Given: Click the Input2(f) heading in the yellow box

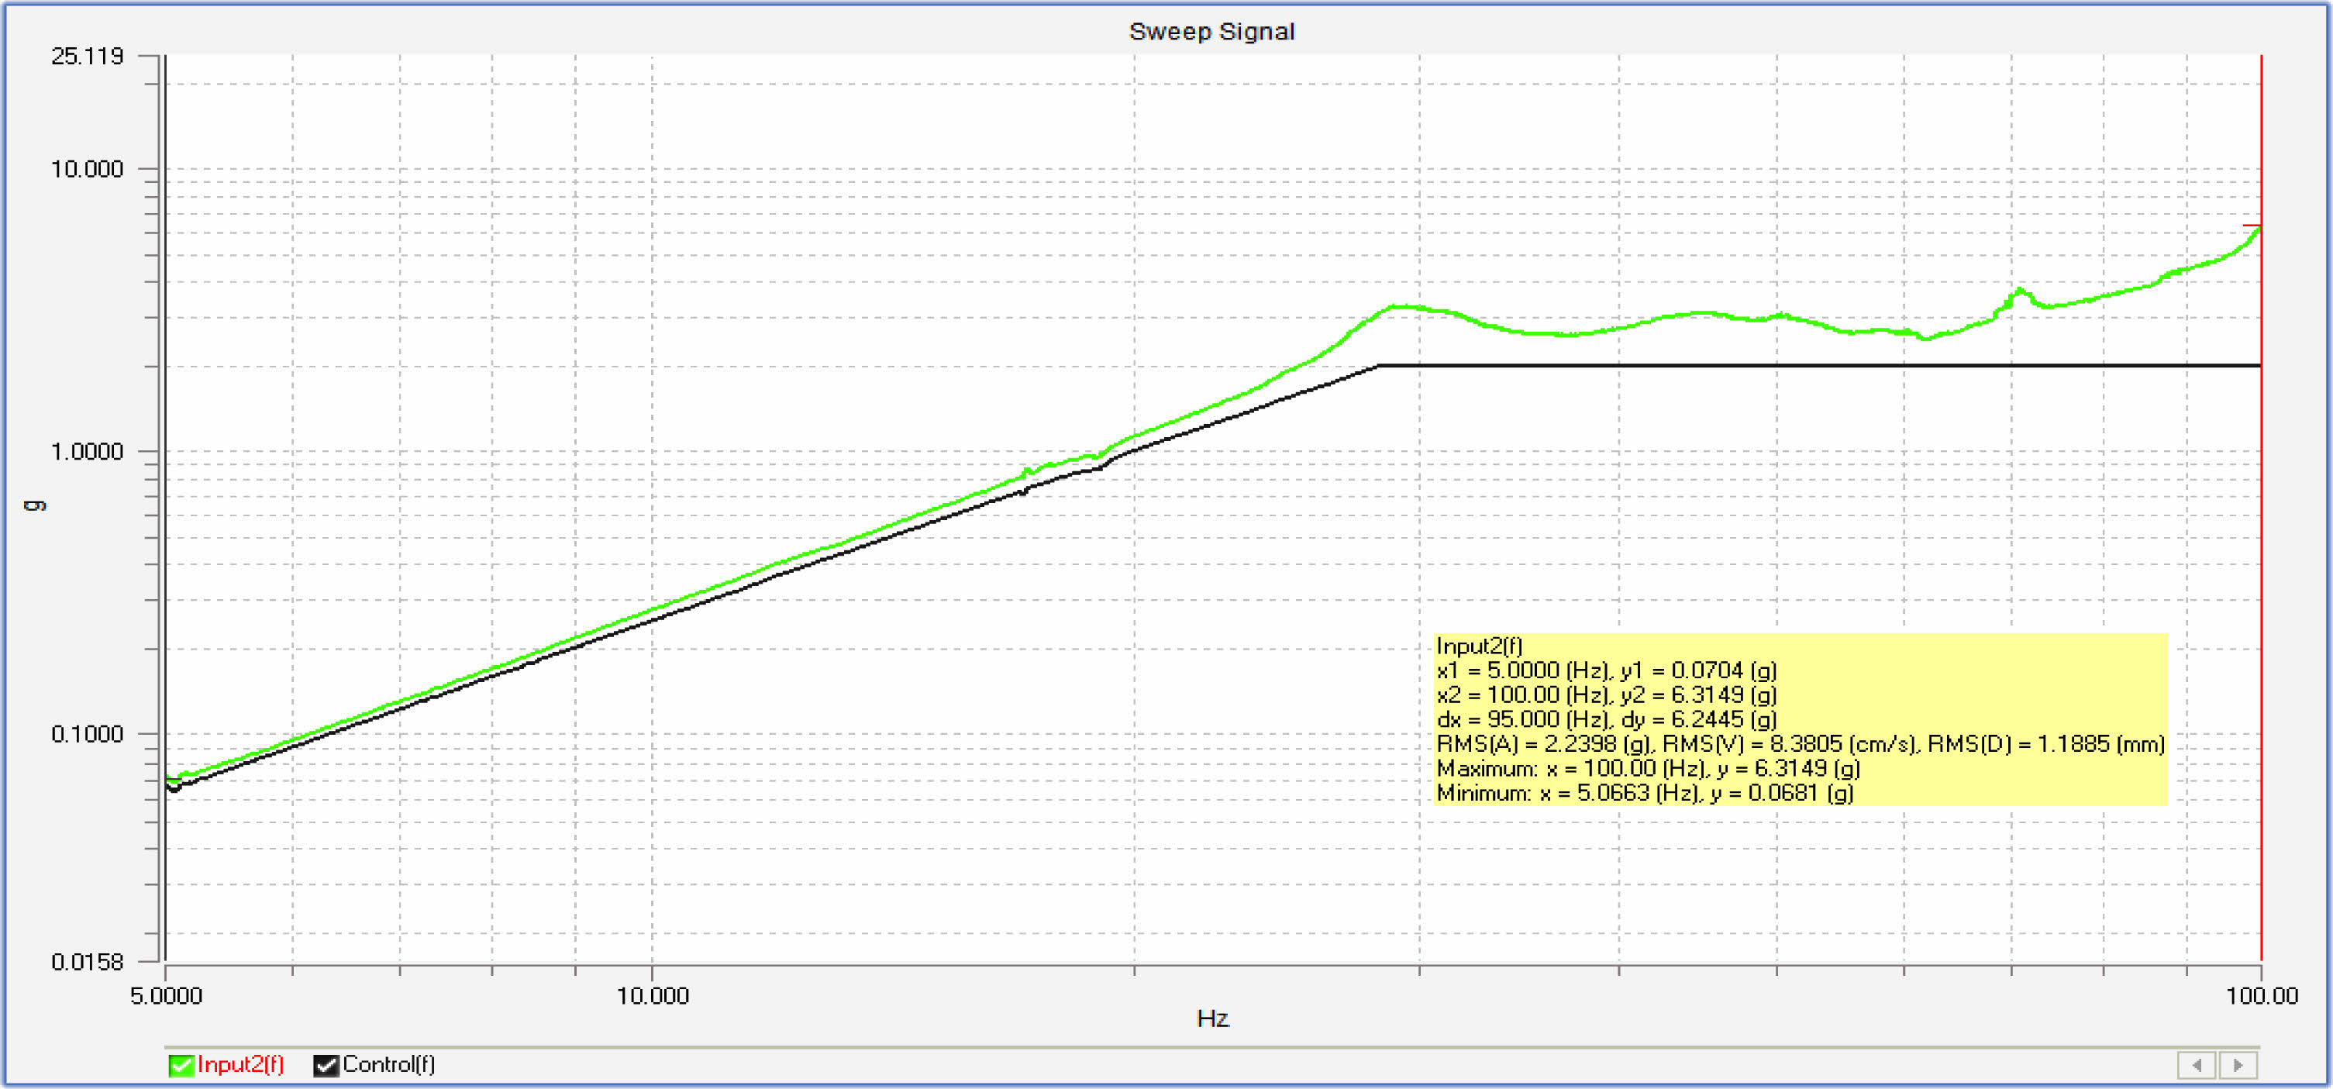Looking at the screenshot, I should coord(1479,646).
